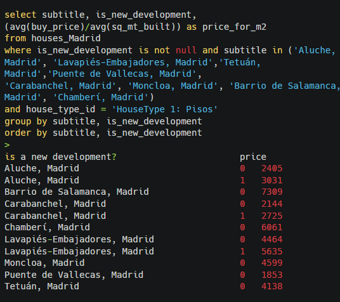
Task: Click the 'select' keyword in the query
Action: point(20,15)
